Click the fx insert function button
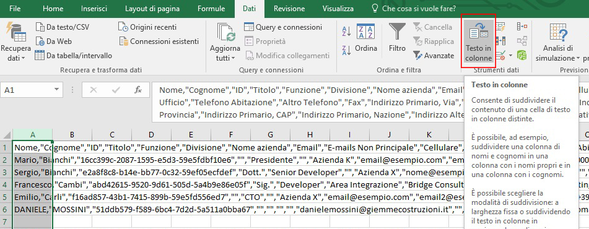Image resolution: width=589 pixels, height=229 pixels. coord(138,90)
